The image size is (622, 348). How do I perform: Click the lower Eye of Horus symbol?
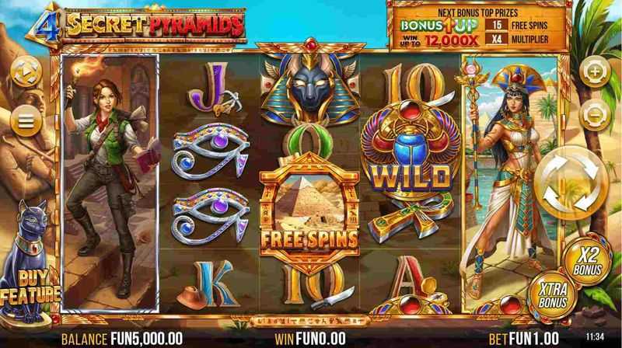(x=210, y=216)
